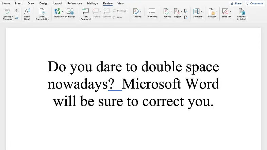Start Read Aloud

pos(27,14)
